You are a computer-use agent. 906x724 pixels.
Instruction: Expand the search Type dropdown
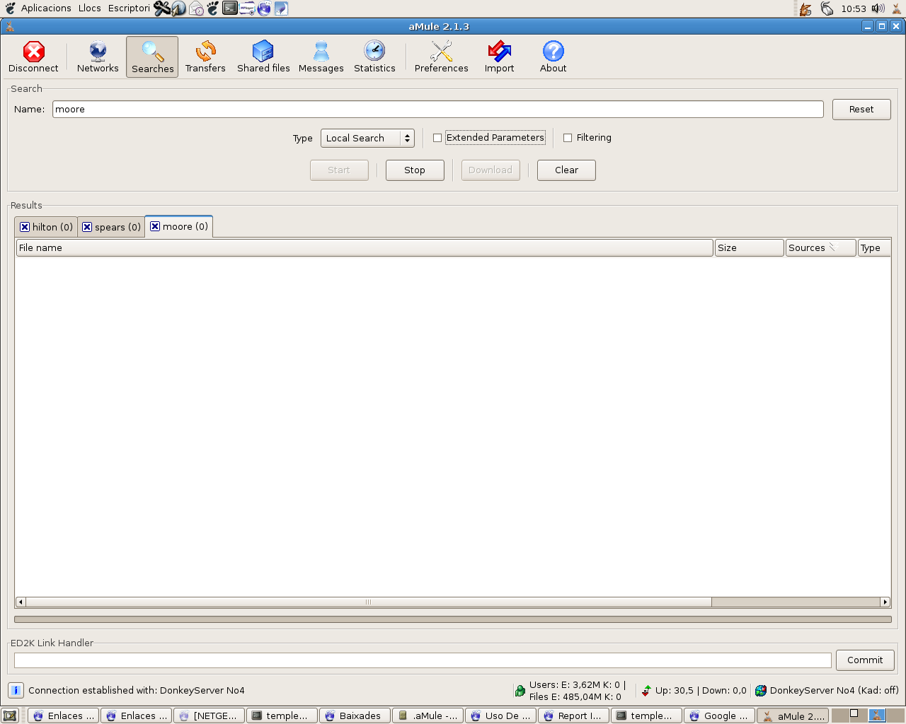pos(367,138)
